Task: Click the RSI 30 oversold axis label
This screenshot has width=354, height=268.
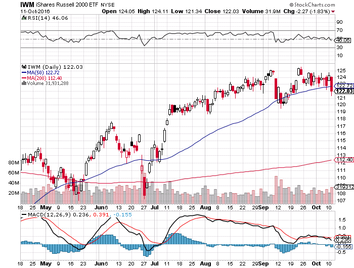Action: 340,48
